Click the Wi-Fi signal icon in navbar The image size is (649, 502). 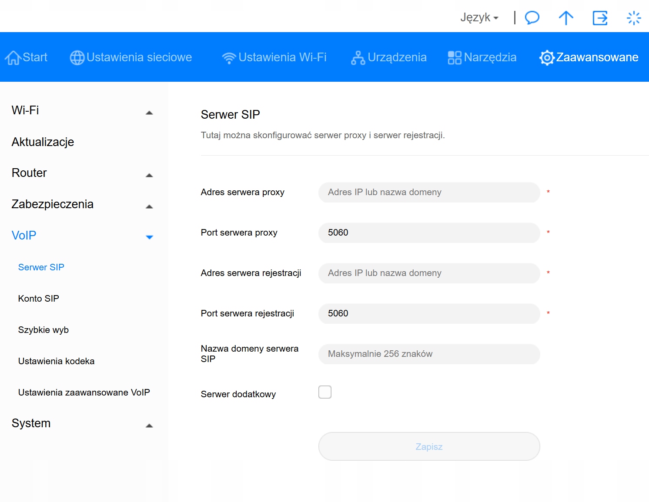click(x=229, y=57)
